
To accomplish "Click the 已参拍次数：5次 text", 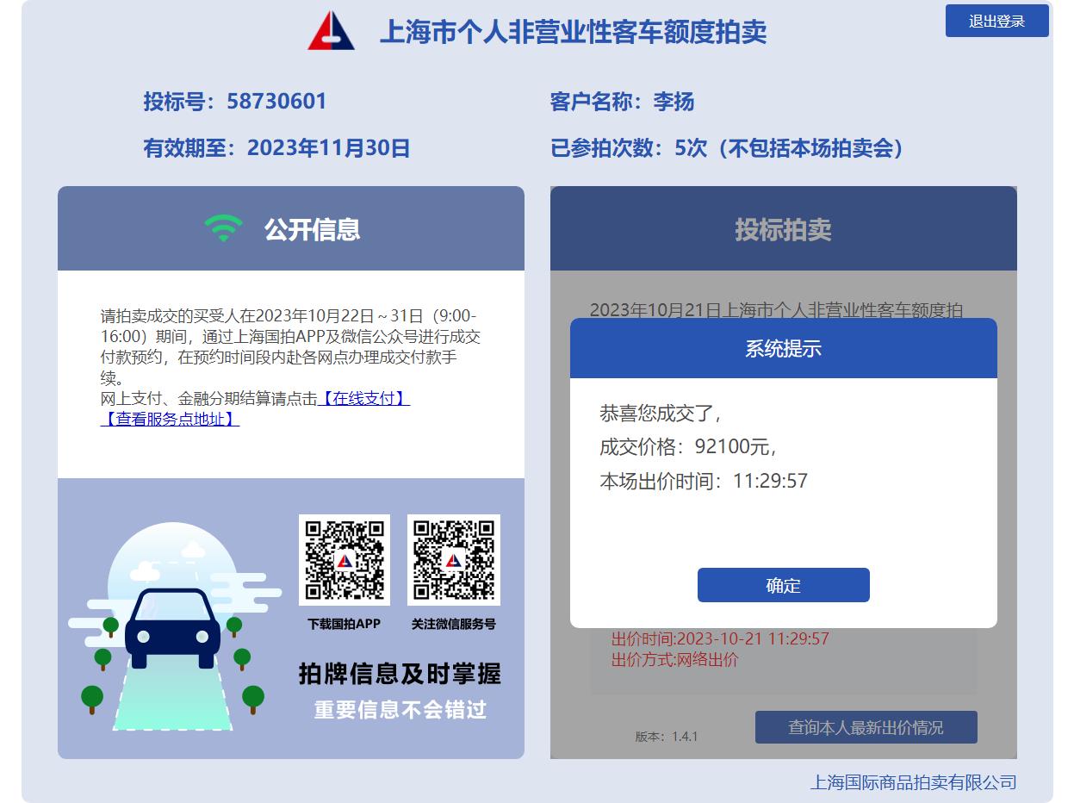I will (x=629, y=148).
